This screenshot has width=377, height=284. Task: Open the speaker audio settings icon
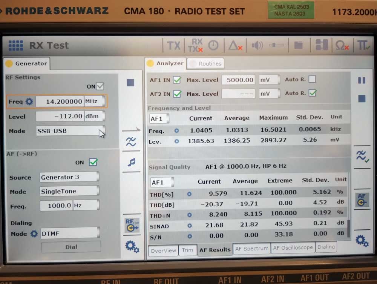(x=257, y=46)
